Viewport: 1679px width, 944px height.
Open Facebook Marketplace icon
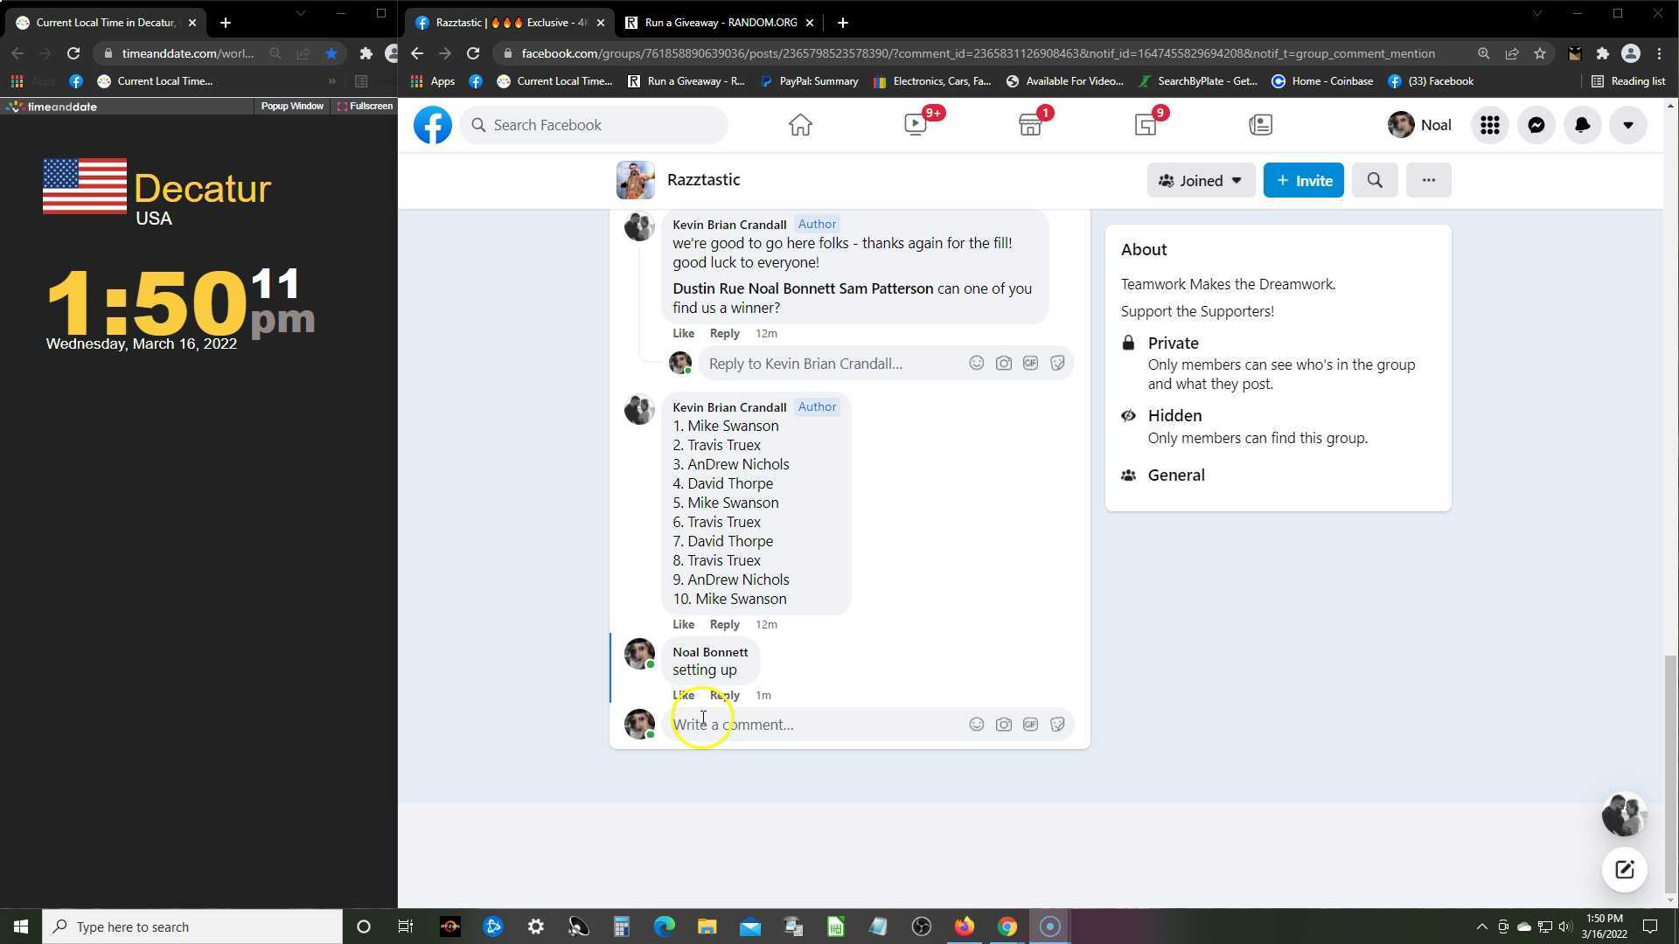click(1031, 125)
